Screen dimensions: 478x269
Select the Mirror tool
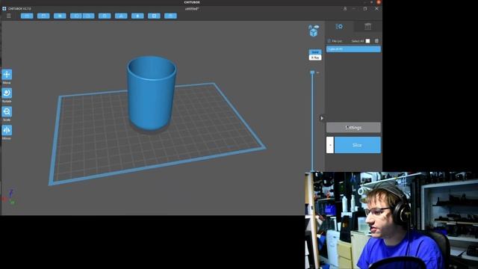click(x=7, y=131)
